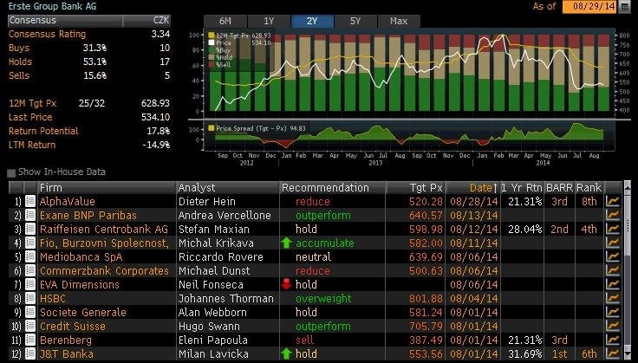Viewport: 638px width, 363px height.
Task: Show chart icon for Credit Suisse row
Action: 612,326
